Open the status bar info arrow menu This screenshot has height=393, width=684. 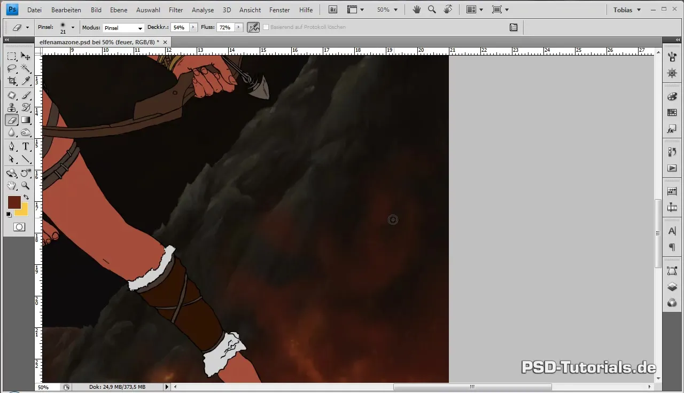click(167, 387)
